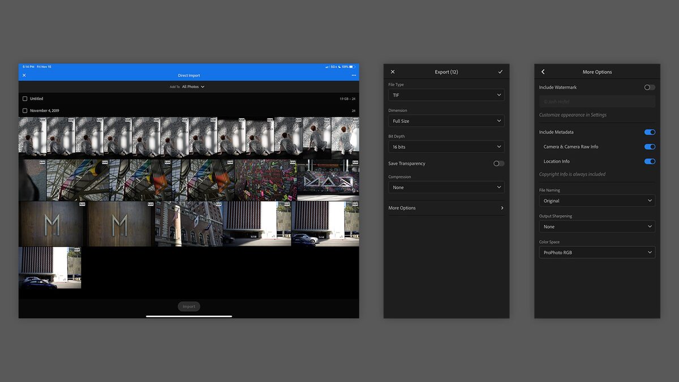
Task: Click Customize appearance in Settings
Action: pos(573,115)
